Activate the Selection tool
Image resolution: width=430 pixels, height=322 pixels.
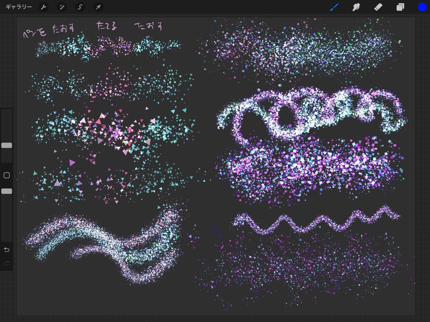[x=80, y=7]
